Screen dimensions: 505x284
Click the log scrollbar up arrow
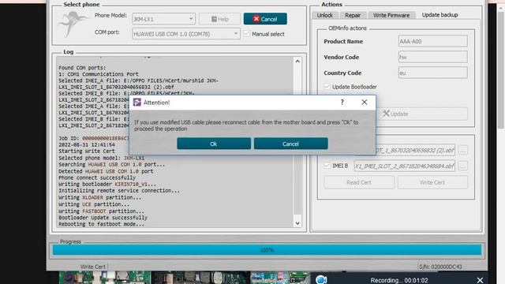pyautogui.click(x=297, y=62)
